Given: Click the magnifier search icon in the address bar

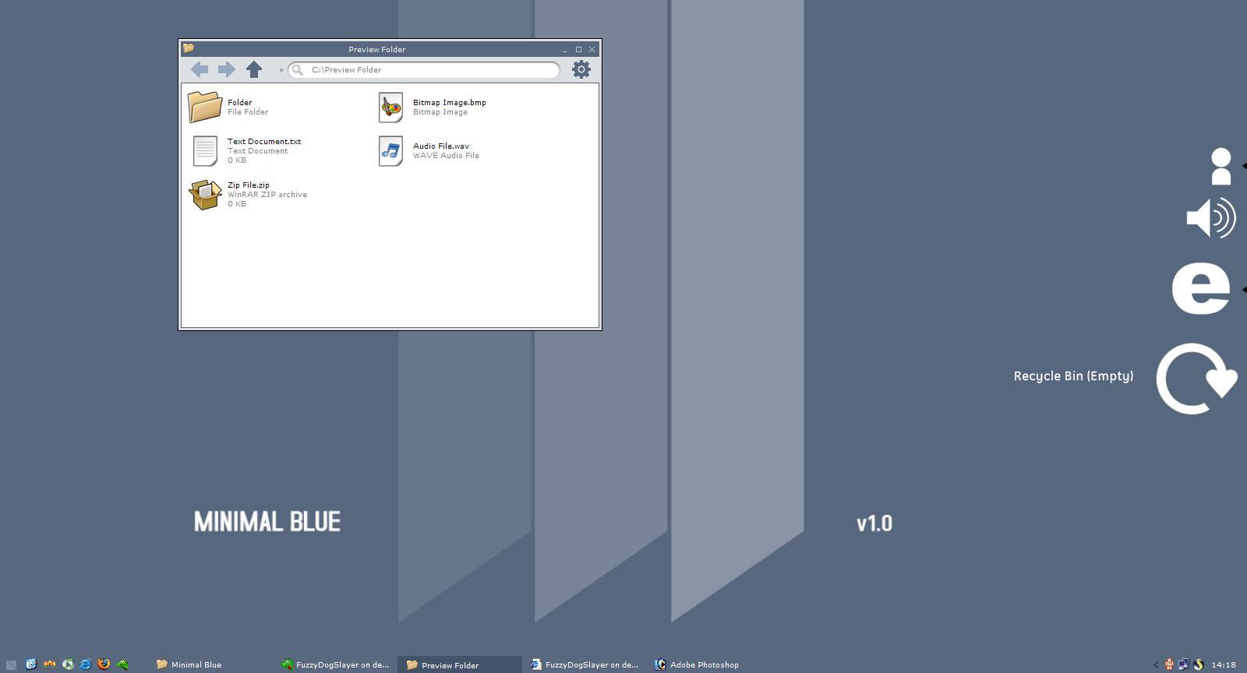Looking at the screenshot, I should point(298,70).
